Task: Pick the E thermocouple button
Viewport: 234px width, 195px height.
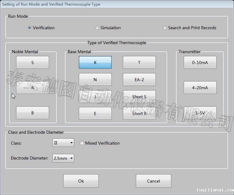Action: (95, 114)
